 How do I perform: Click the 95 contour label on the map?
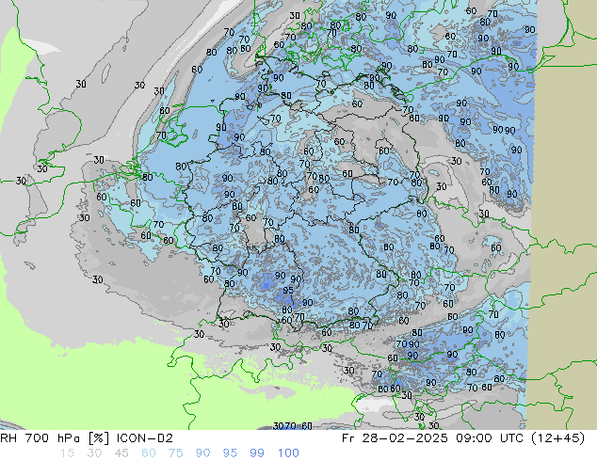(288, 291)
